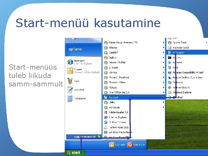Expand the CutePDF submenu arrow
Viewport: 208px width, 156px height.
pyautogui.click(x=164, y=53)
